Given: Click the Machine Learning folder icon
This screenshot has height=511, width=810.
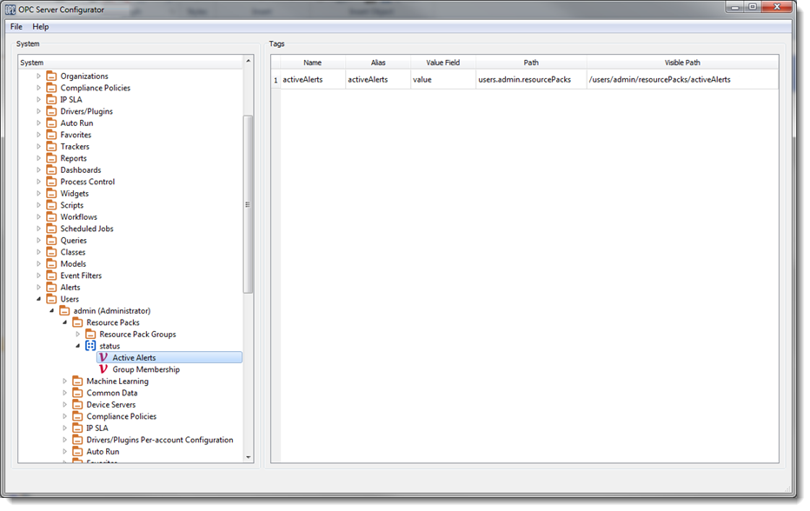Looking at the screenshot, I should click(x=77, y=382).
